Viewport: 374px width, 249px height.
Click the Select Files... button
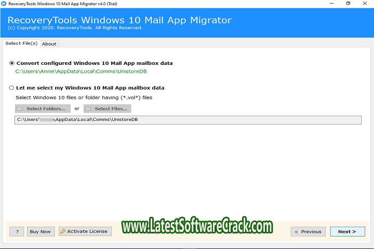[x=108, y=108]
